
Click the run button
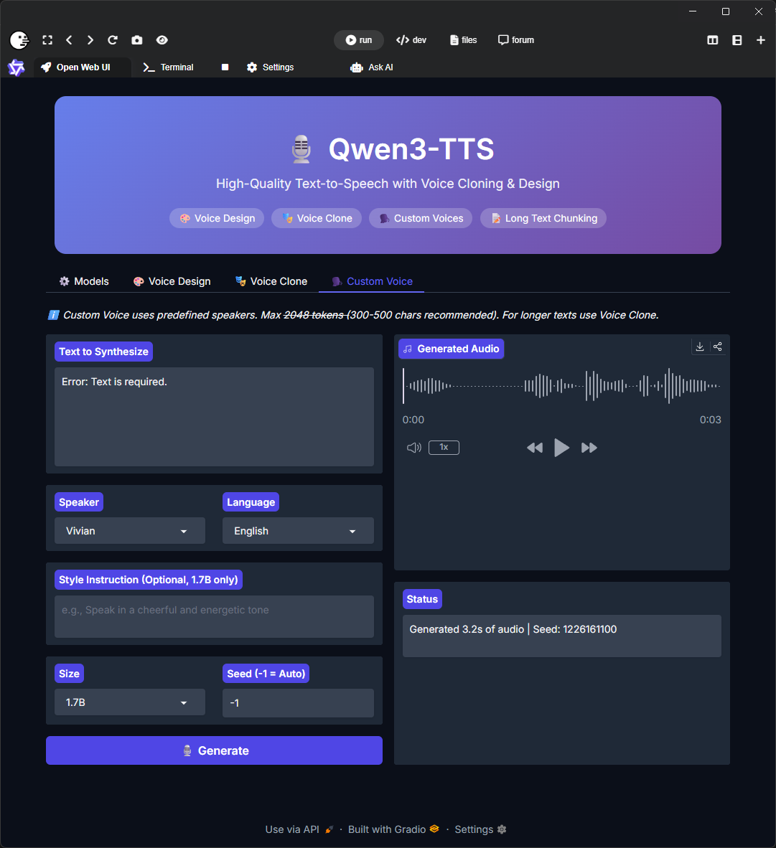pos(359,40)
